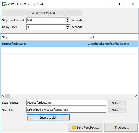
Task: Open the About dialog
Action: pyautogui.click(x=121, y=128)
